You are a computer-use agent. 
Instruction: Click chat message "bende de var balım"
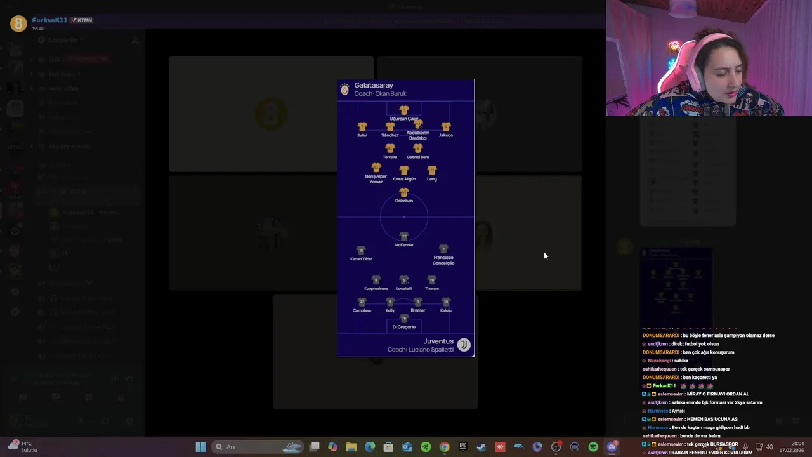pos(700,436)
